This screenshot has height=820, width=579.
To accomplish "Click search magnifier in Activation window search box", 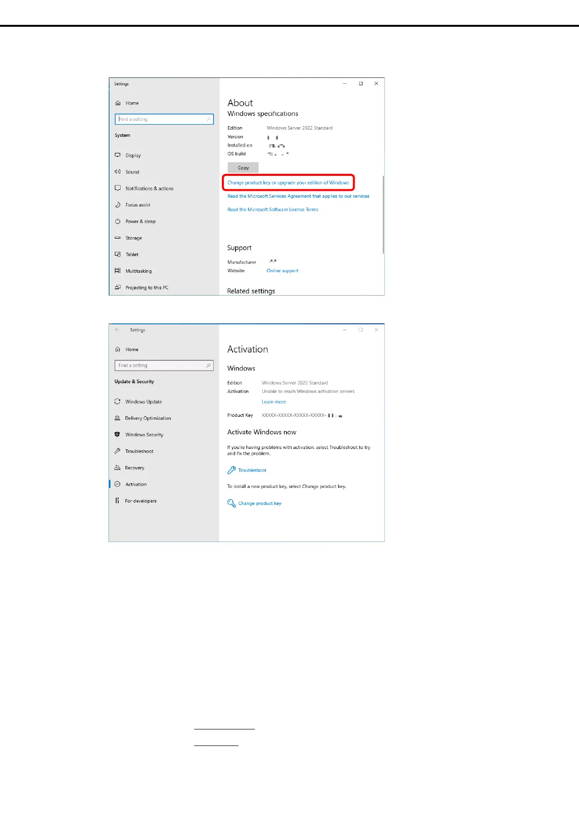I will pyautogui.click(x=209, y=365).
